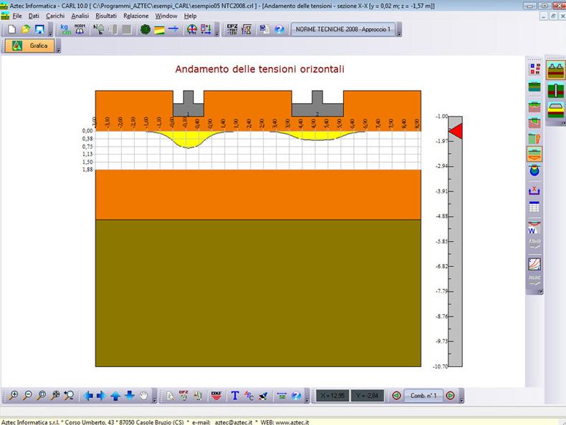Click the DXF export icon
This screenshot has height=425, width=566.
216,395
